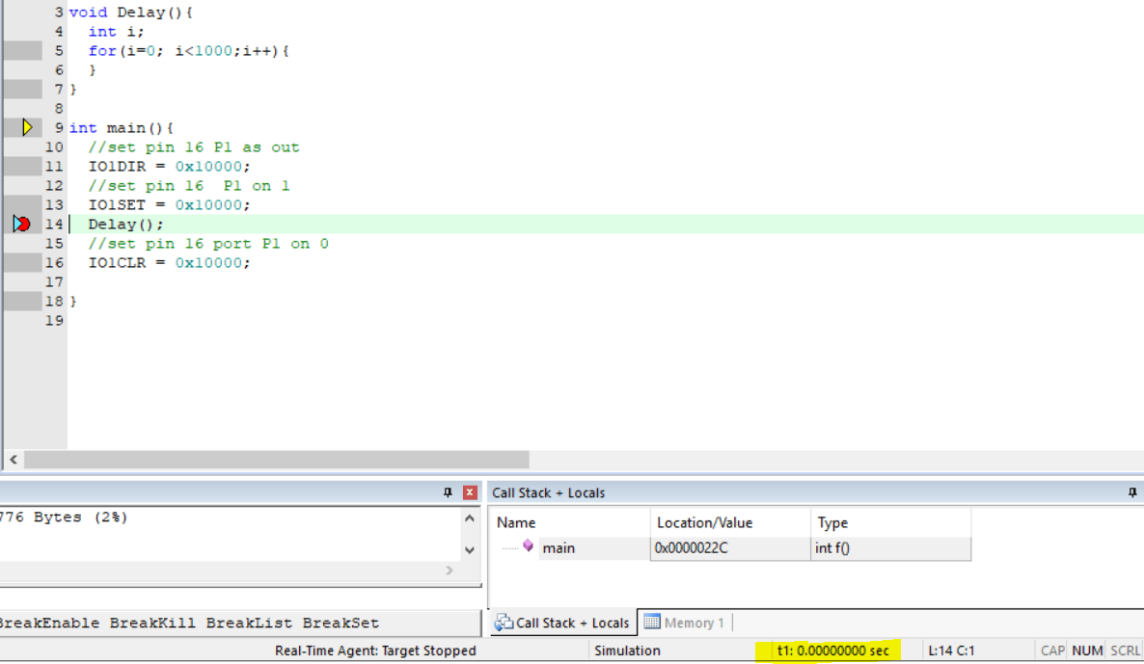This screenshot has height=664, width=1144.
Task: Toggle the NUM lock indicator in status bar
Action: click(x=1086, y=651)
